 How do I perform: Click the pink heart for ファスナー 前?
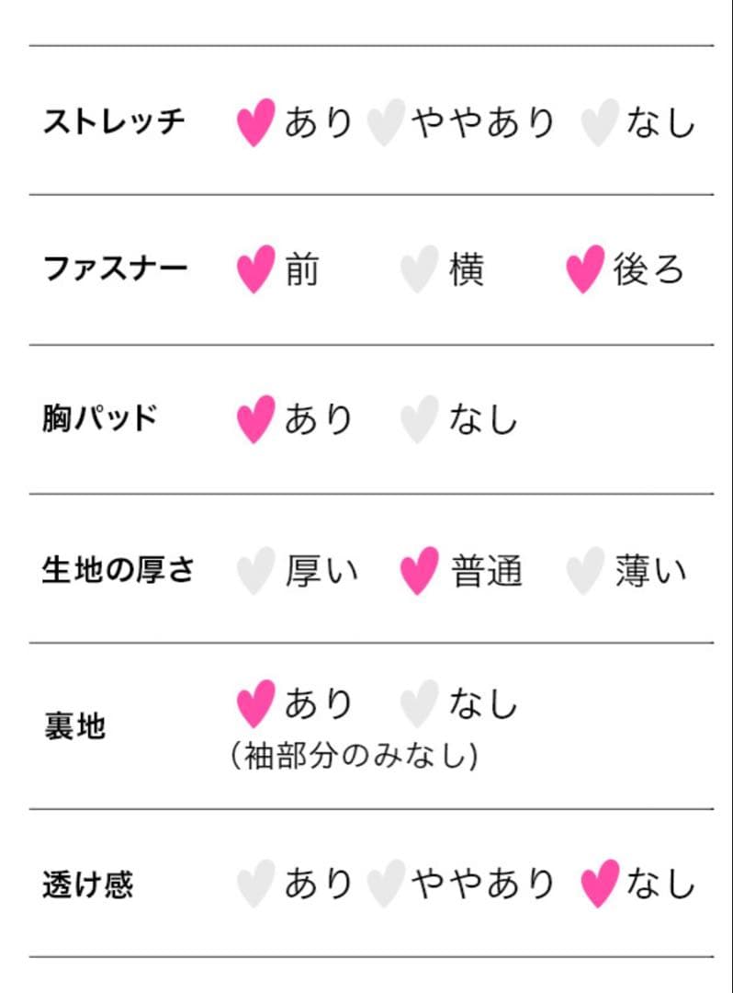click(x=255, y=269)
